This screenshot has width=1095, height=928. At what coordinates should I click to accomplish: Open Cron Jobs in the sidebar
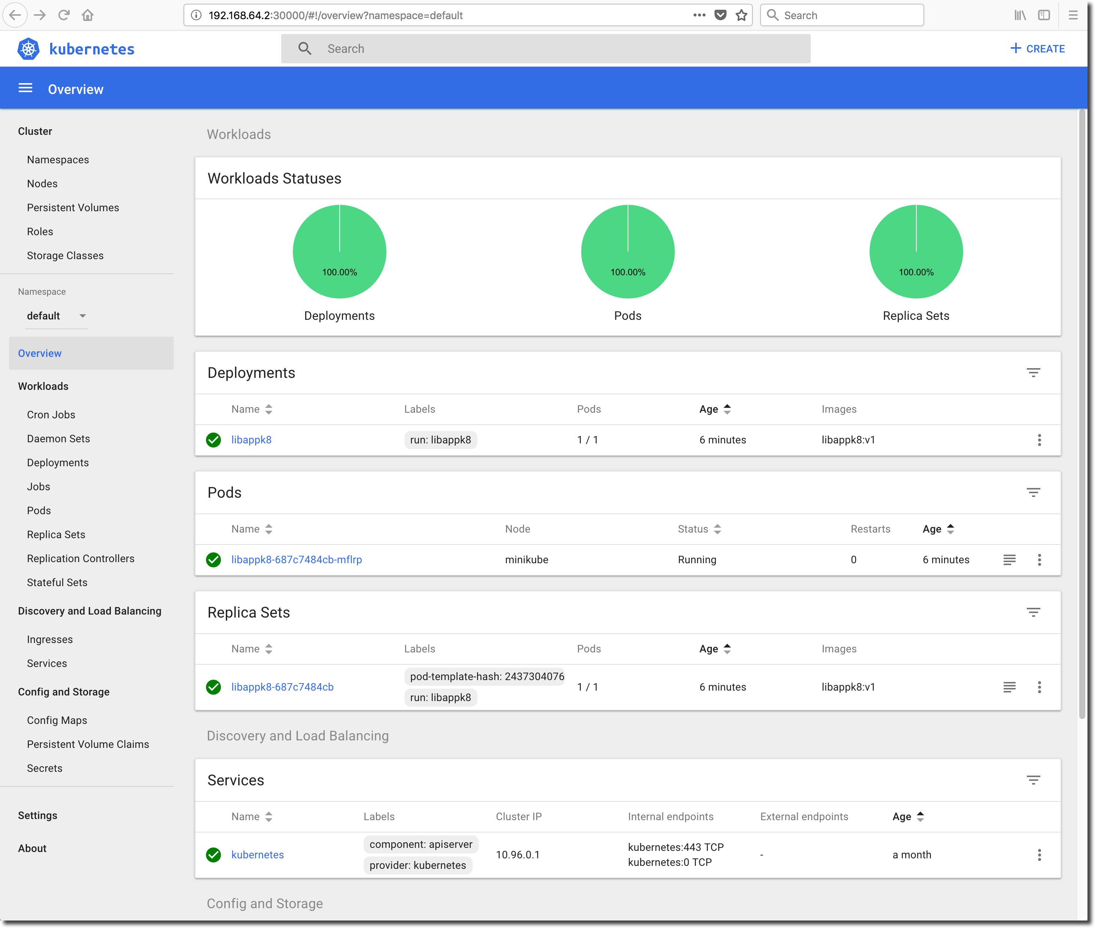coord(51,415)
